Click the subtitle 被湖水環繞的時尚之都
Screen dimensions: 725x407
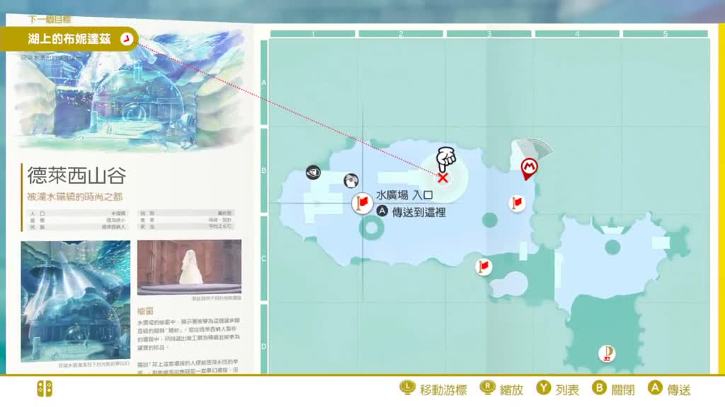74,196
